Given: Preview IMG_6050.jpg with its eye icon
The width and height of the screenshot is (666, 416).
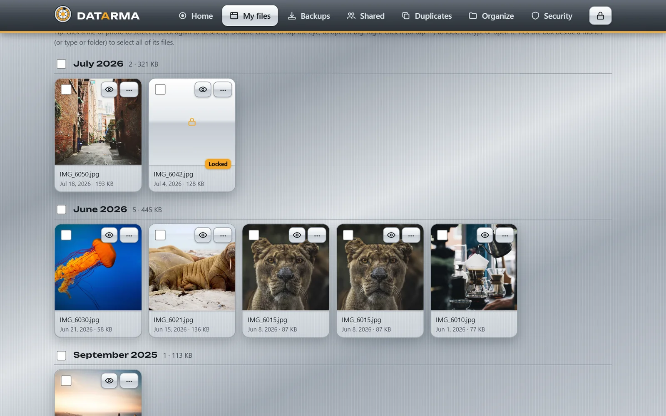Looking at the screenshot, I should (x=109, y=89).
